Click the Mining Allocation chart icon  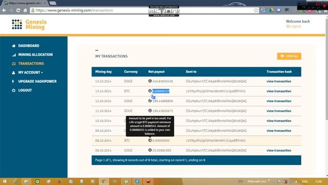pos(14,55)
